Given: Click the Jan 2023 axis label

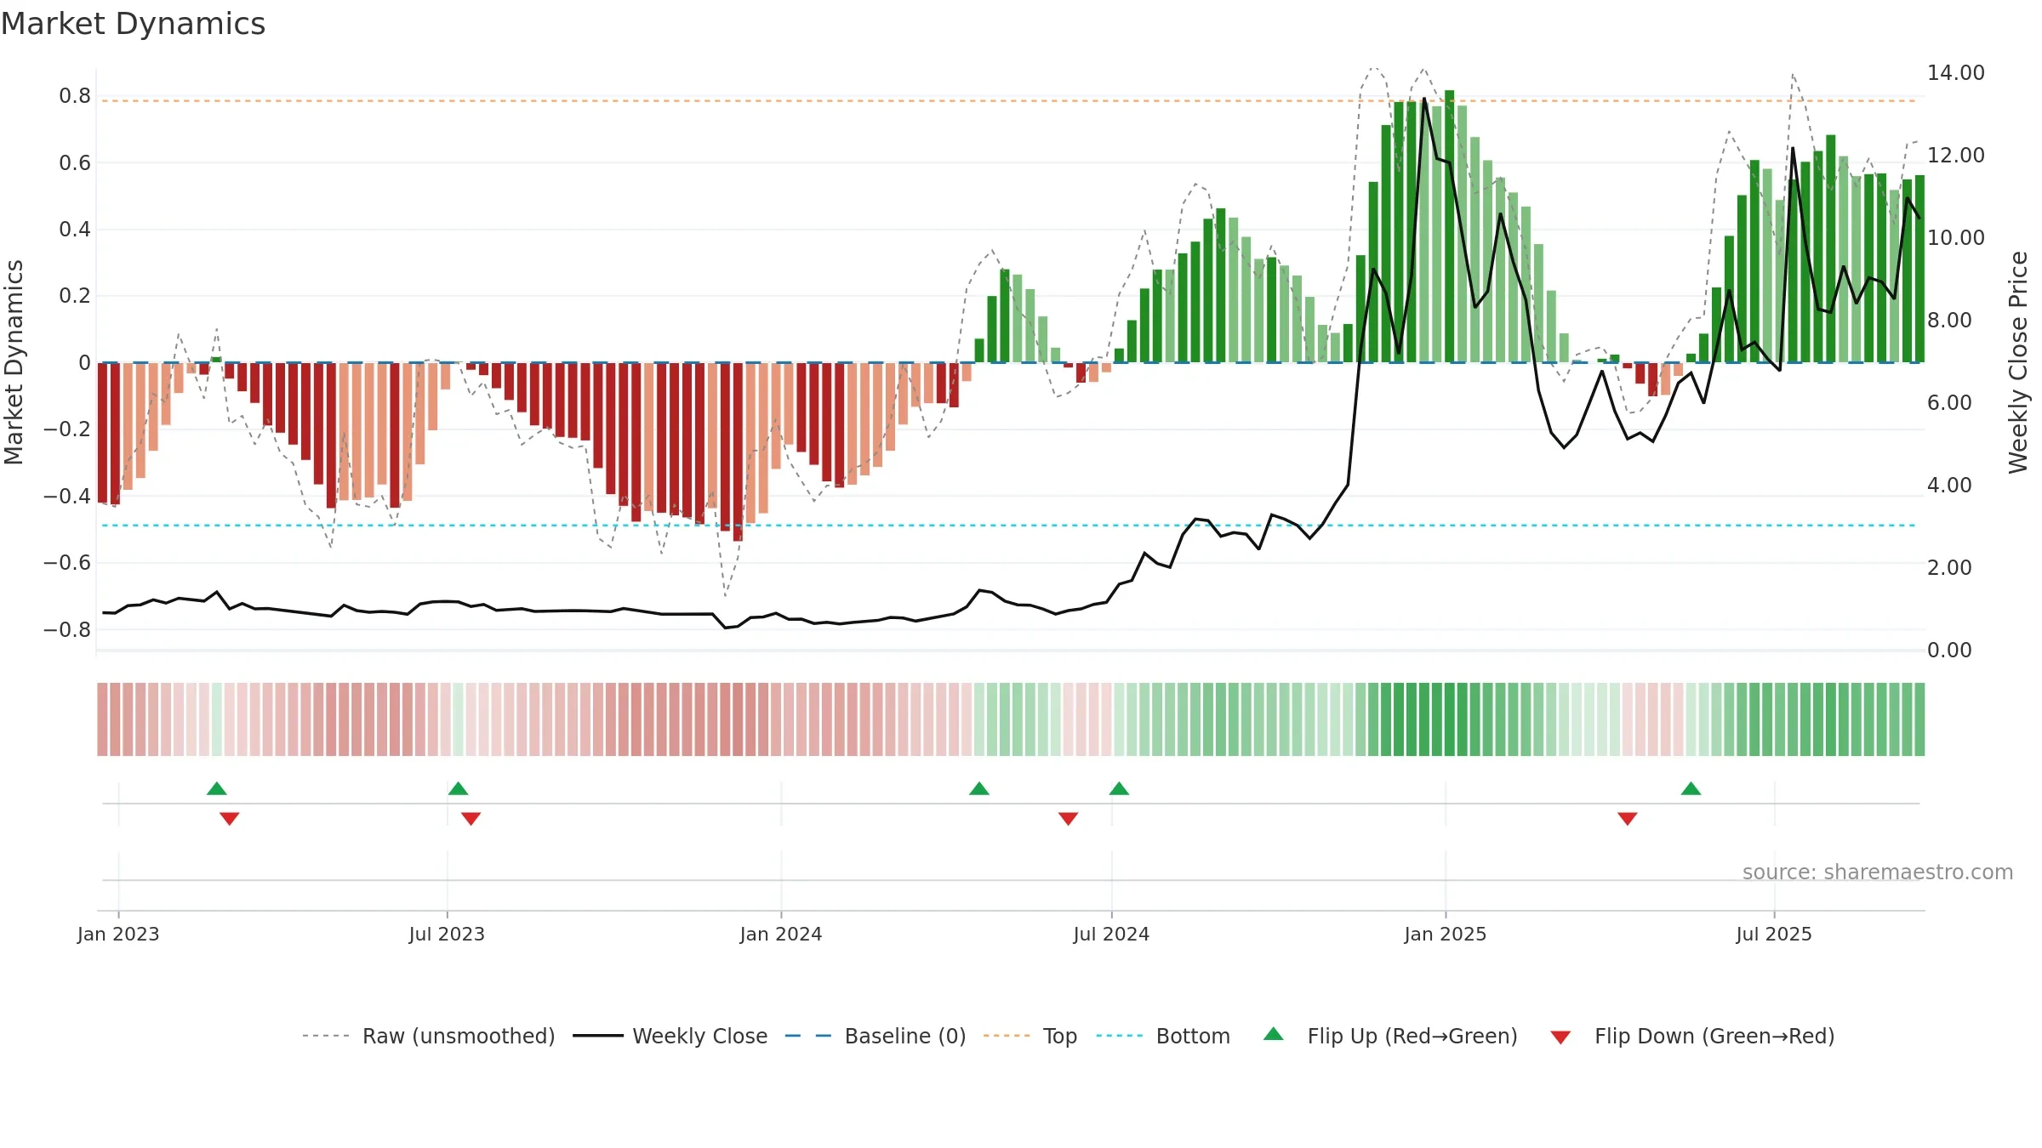Looking at the screenshot, I should (118, 934).
